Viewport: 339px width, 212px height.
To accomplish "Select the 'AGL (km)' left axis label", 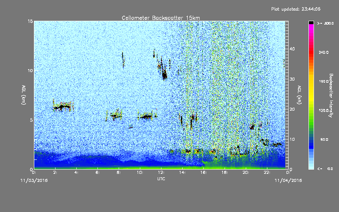I will click(x=24, y=95).
